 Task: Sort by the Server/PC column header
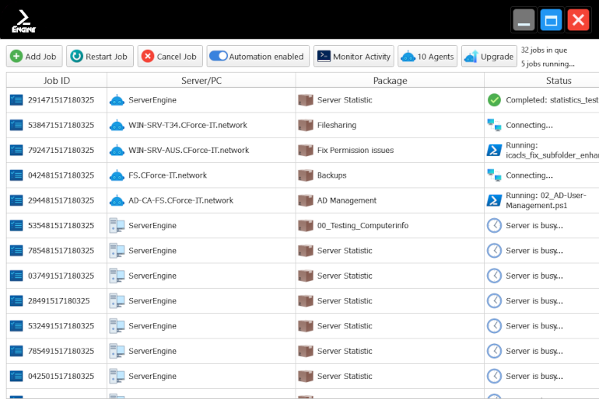[201, 81]
